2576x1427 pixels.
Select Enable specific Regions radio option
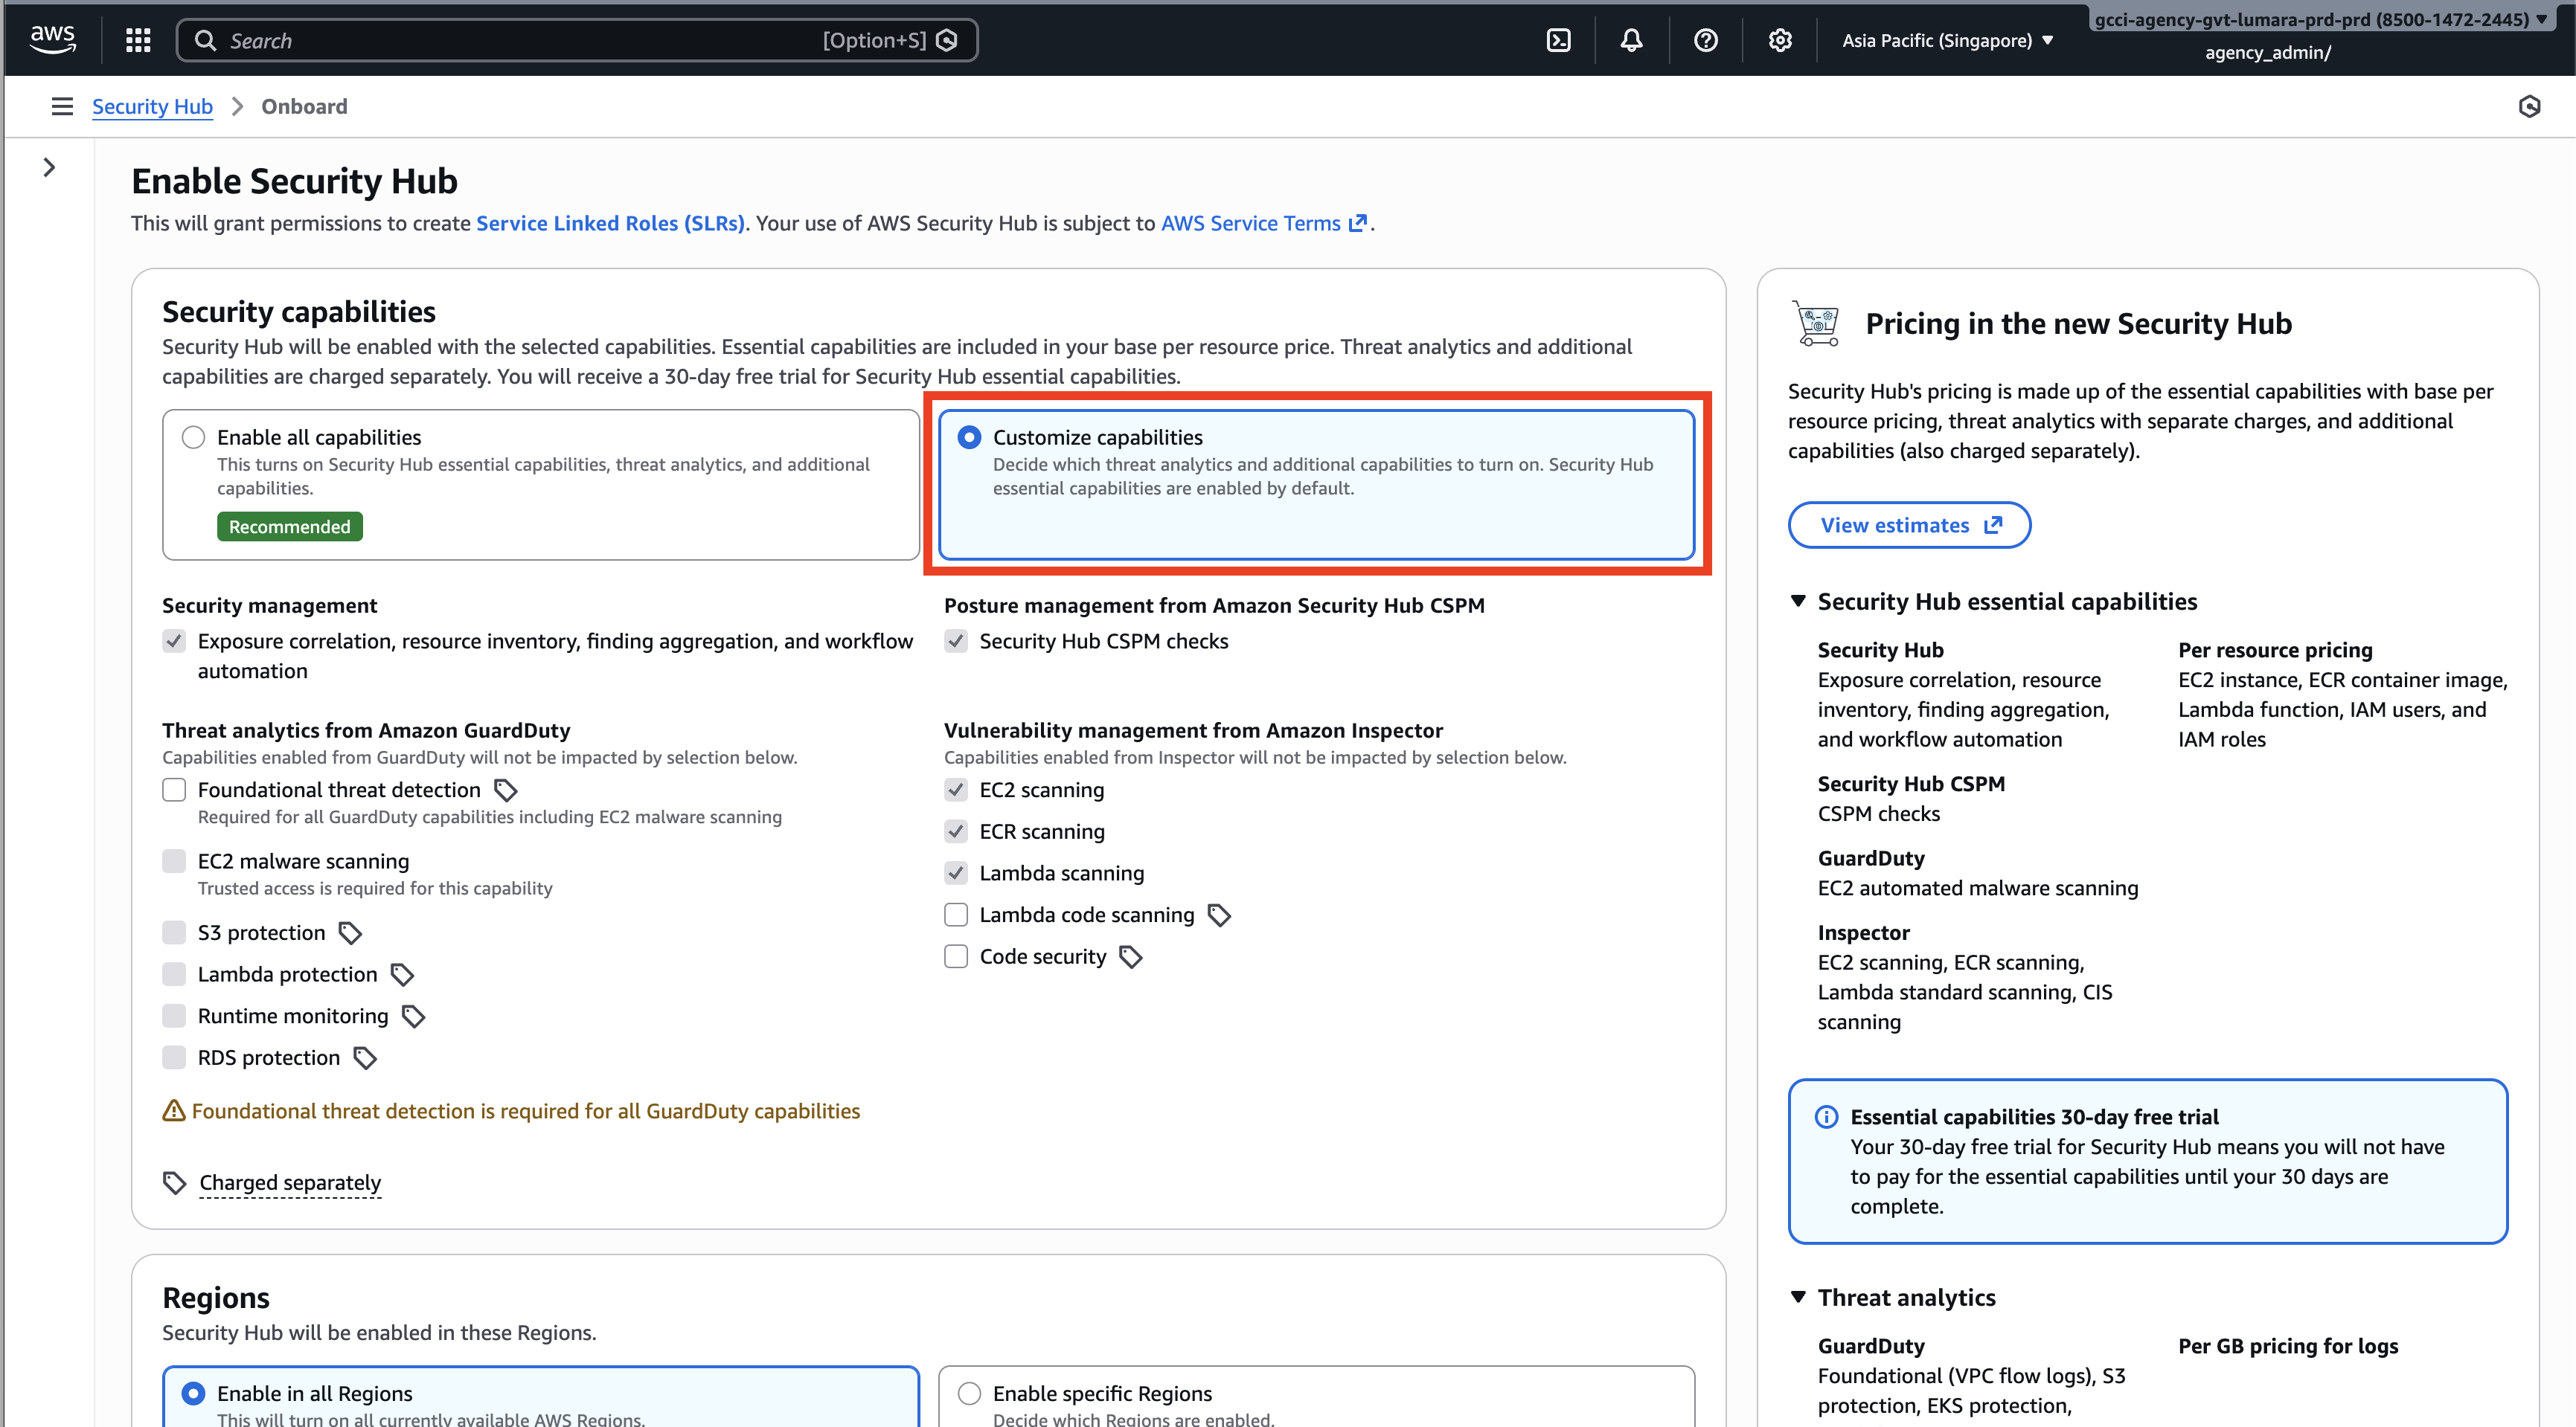(x=969, y=1393)
